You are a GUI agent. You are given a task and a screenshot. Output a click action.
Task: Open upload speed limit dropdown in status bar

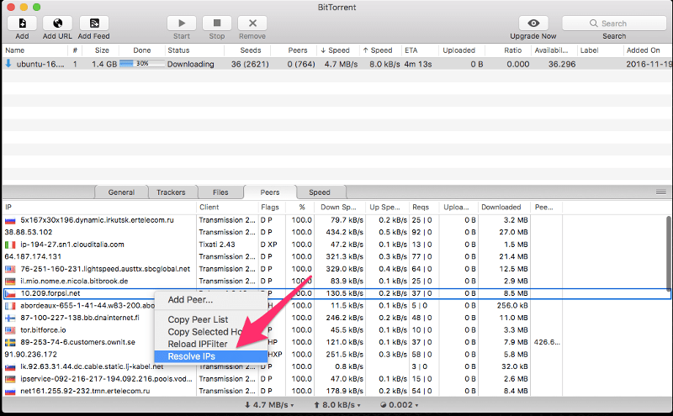coord(337,405)
